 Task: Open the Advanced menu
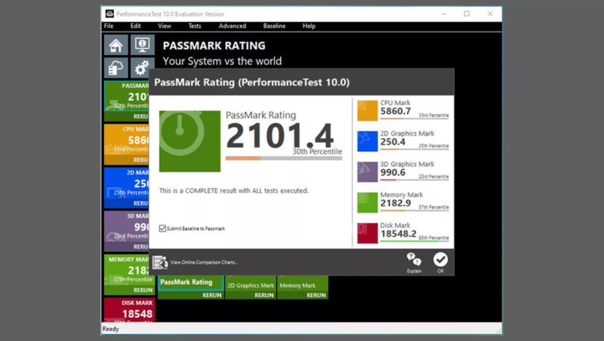click(x=233, y=26)
